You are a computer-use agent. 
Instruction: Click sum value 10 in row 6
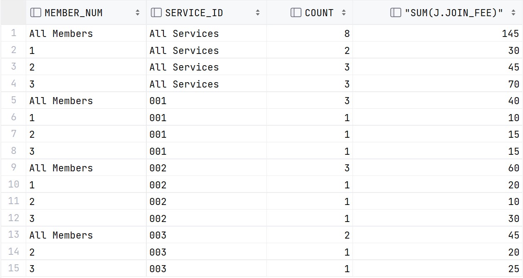438,117
